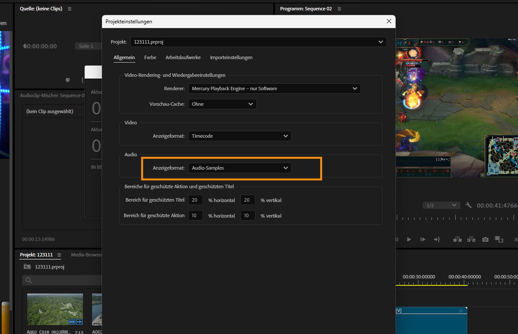Image resolution: width=518 pixels, height=334 pixels.
Task: Switch to the Media-Browser tab
Action: [x=86, y=255]
